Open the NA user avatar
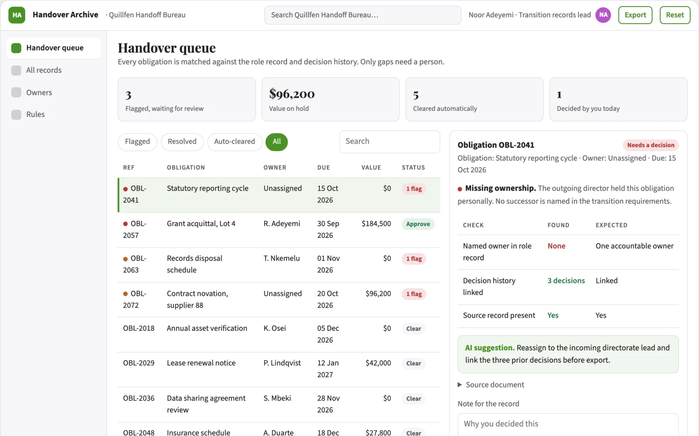This screenshot has height=436, width=699. click(x=603, y=15)
